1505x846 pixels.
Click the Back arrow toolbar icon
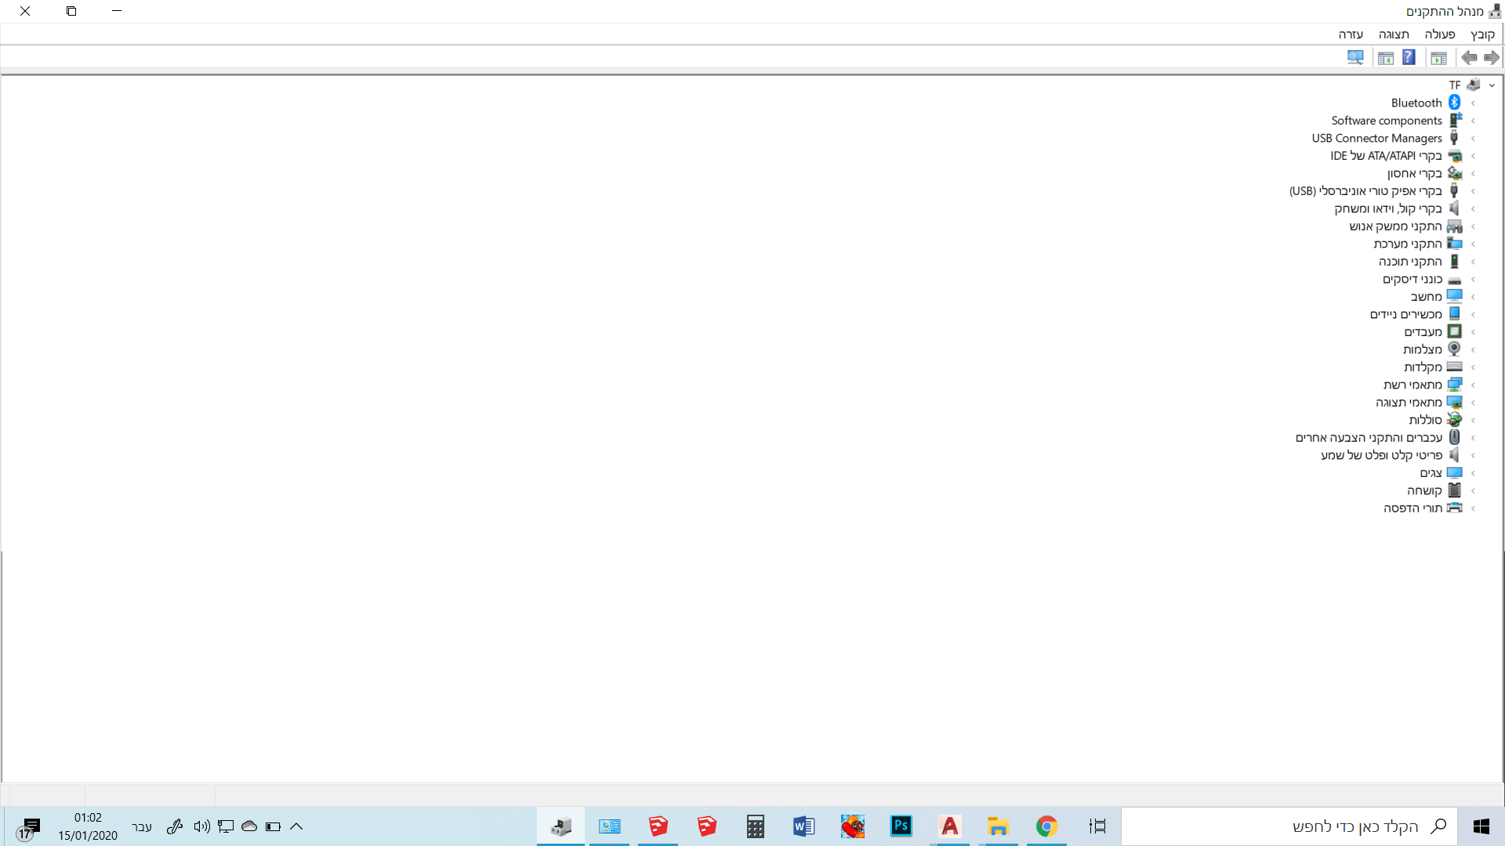1491,57
